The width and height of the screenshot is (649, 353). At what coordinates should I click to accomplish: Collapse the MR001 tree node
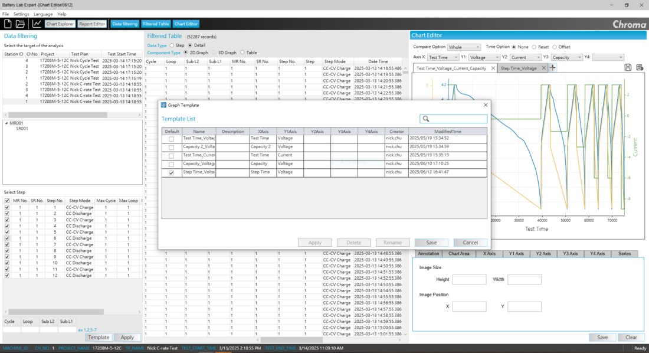tap(6, 123)
